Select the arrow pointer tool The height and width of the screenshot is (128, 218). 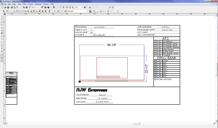(4, 11)
